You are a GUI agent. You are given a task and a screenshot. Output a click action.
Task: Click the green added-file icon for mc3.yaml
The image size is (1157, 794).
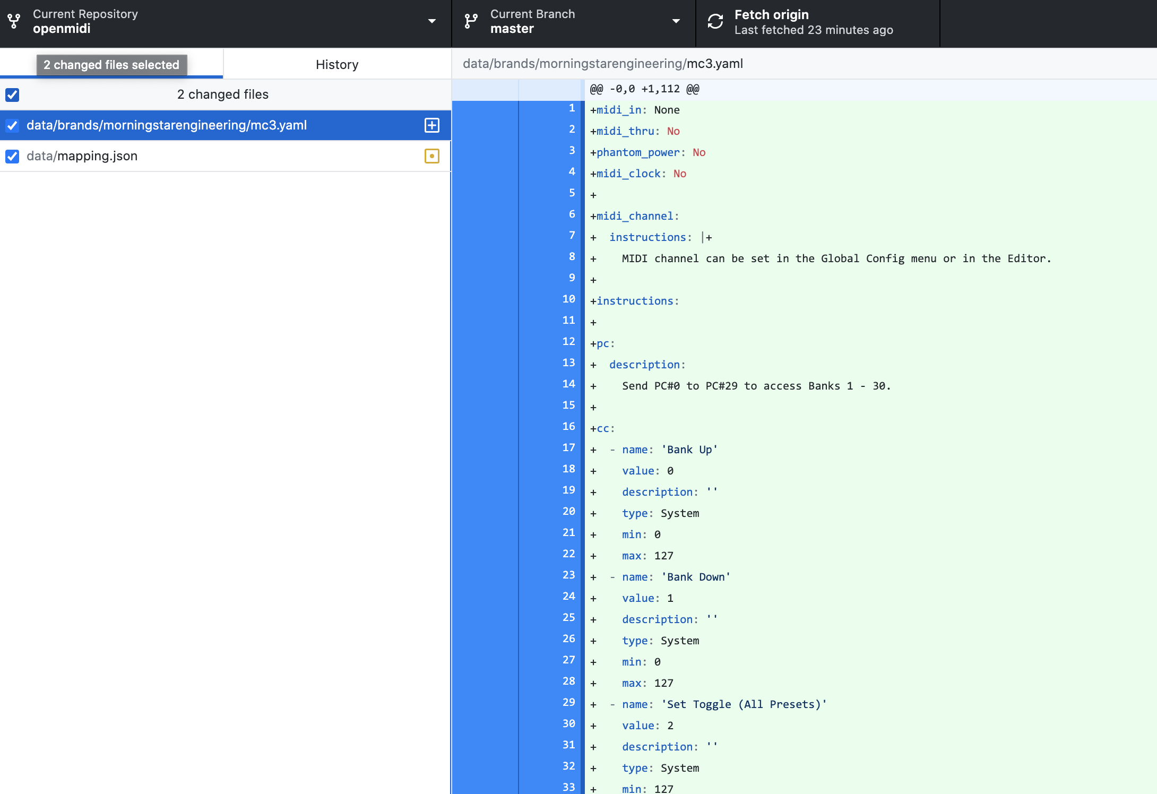[x=431, y=125]
